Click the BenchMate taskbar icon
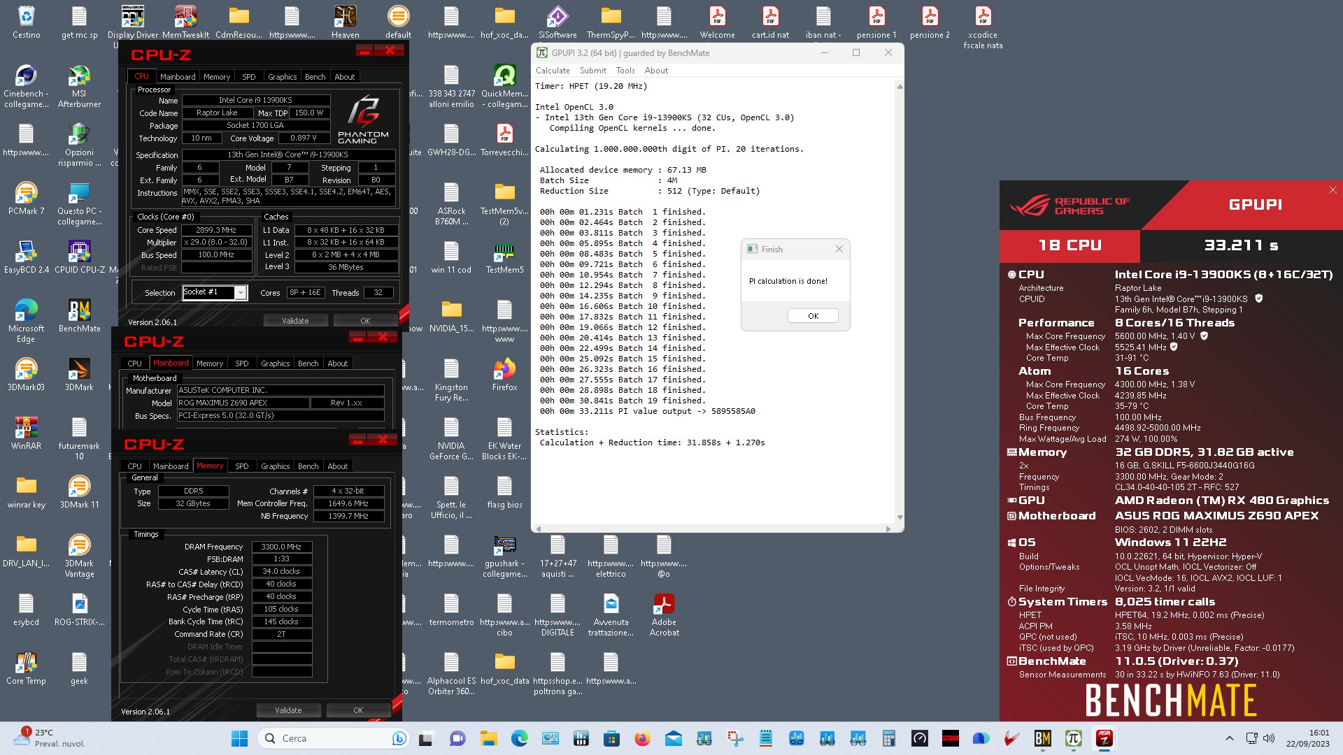Screen dimensions: 1343x755 coord(1042,738)
